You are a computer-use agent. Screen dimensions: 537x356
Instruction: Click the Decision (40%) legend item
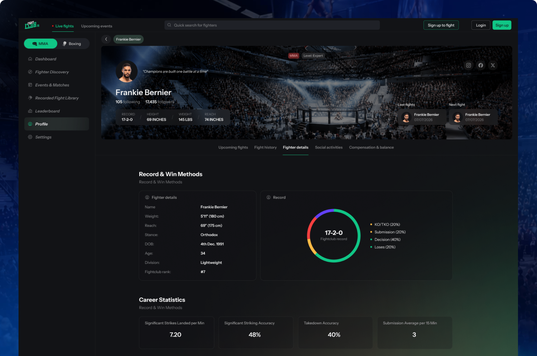point(385,239)
